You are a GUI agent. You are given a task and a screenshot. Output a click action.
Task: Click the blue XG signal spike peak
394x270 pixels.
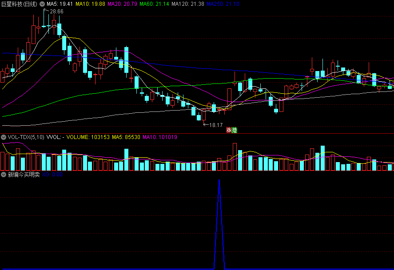[219, 180]
